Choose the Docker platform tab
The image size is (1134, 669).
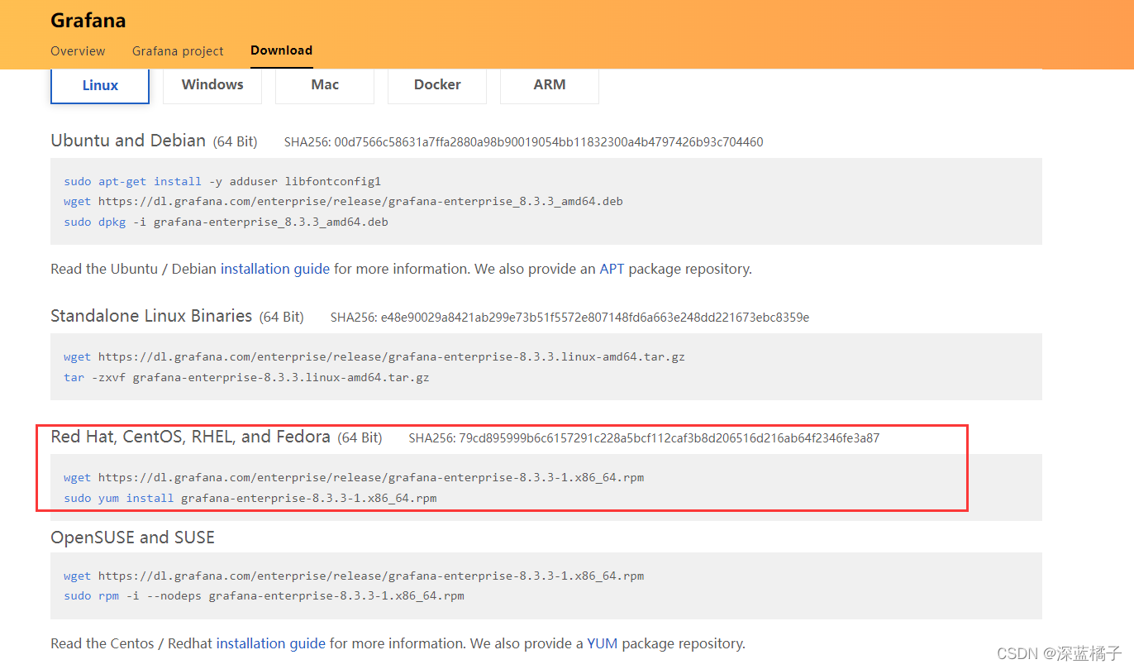[x=437, y=85]
